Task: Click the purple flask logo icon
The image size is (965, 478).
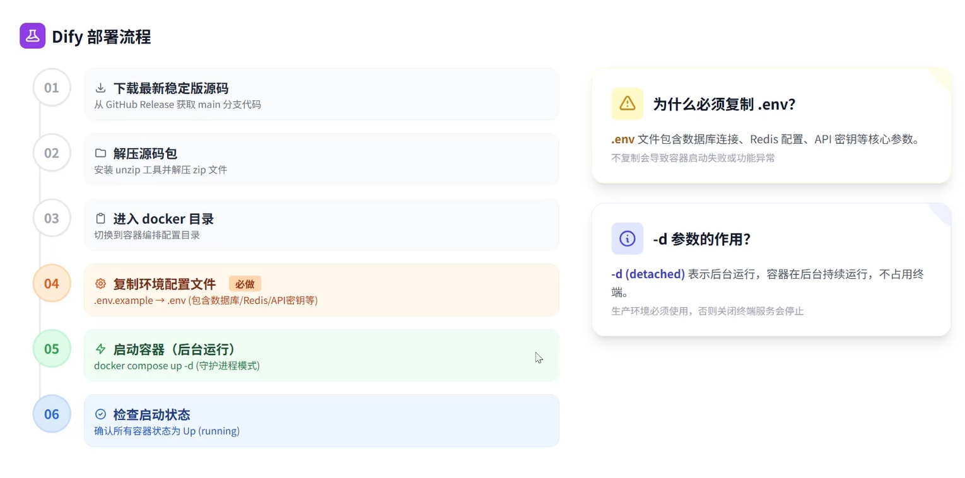Action: [x=33, y=36]
